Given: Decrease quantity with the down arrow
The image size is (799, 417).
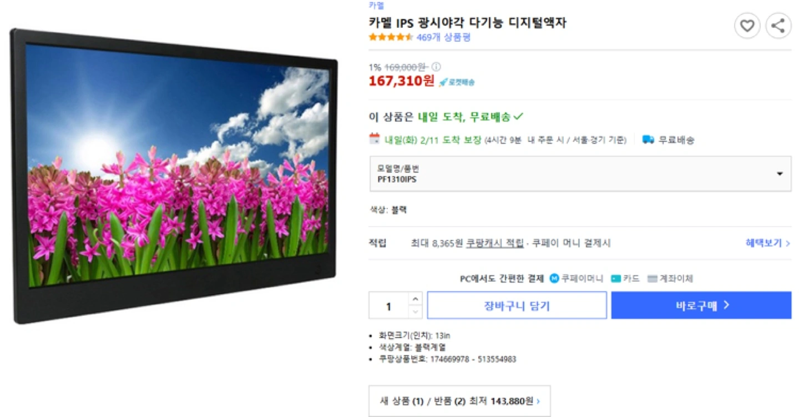Looking at the screenshot, I should (x=416, y=312).
